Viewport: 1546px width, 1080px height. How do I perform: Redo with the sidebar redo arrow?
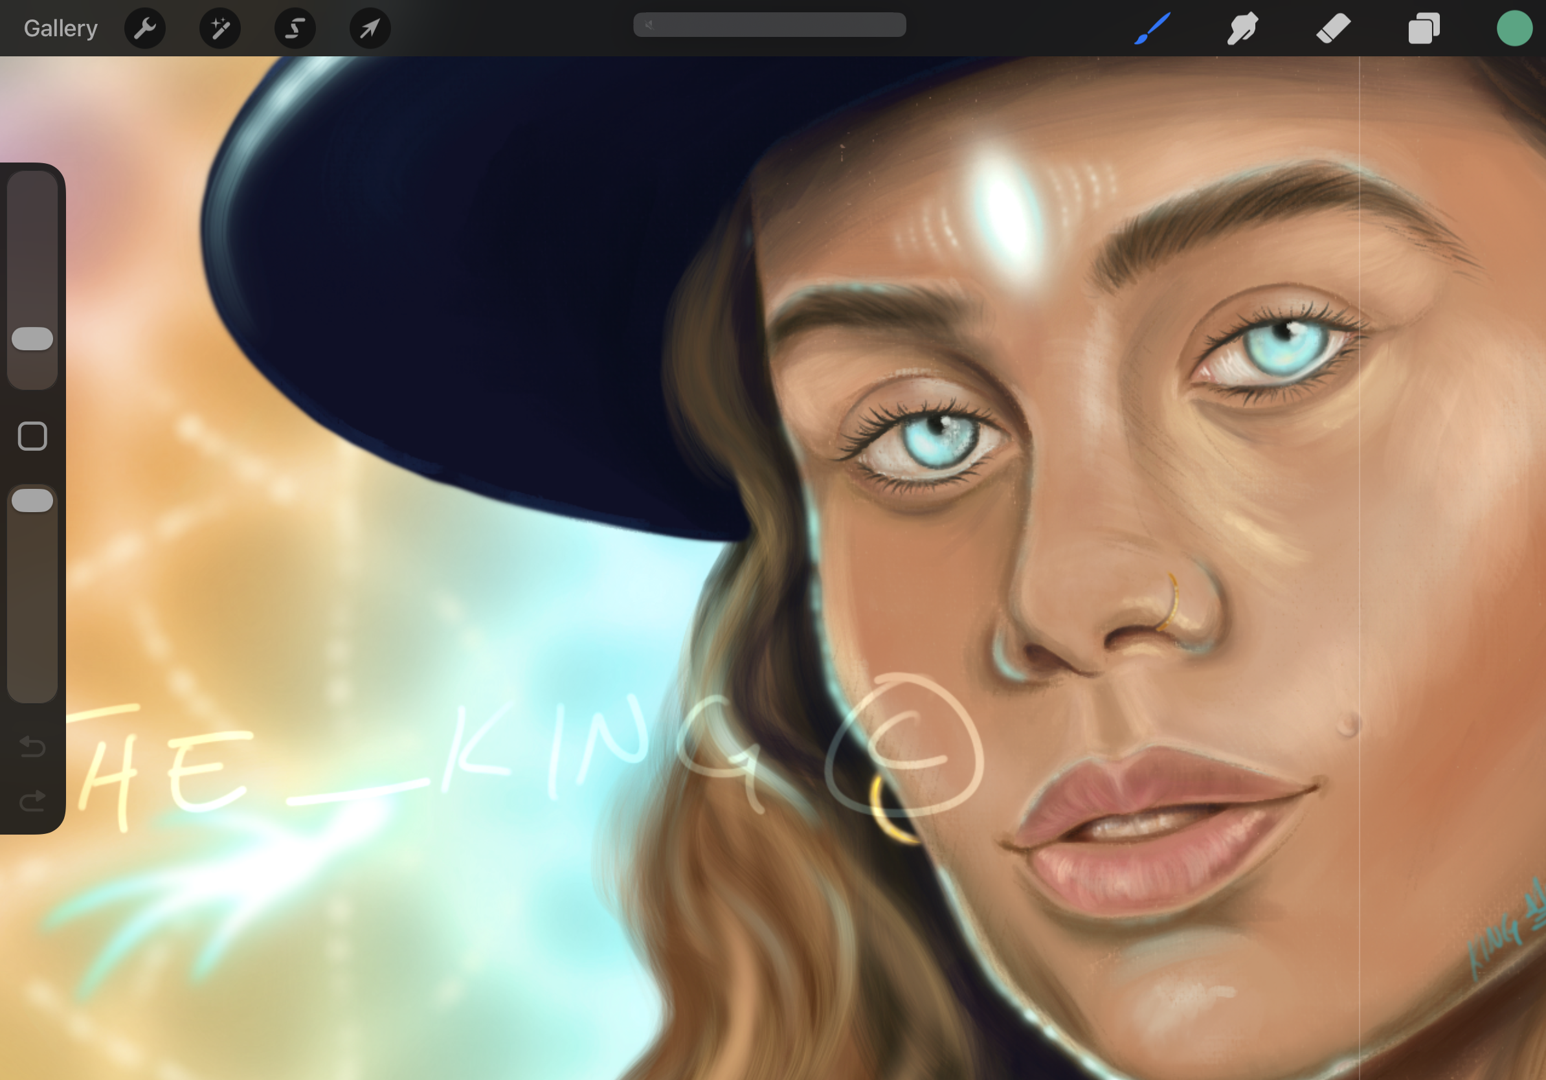(32, 800)
